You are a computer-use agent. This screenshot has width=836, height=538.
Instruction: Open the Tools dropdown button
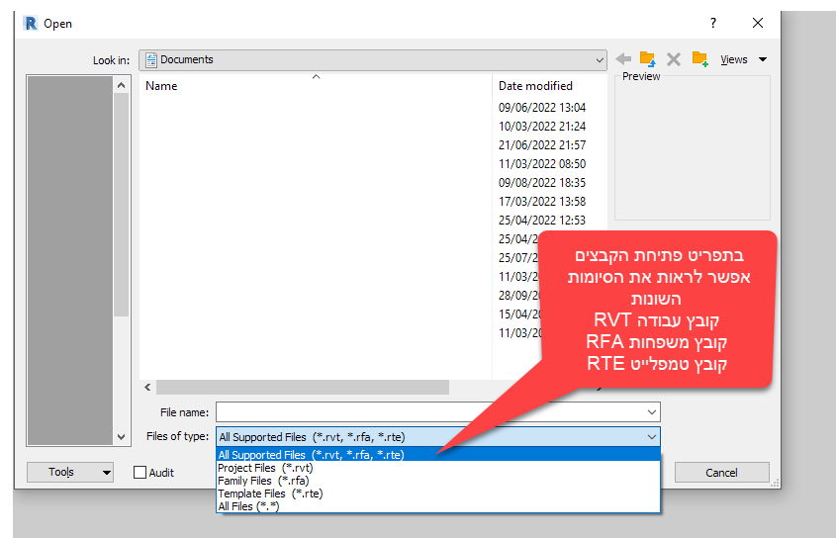[69, 473]
